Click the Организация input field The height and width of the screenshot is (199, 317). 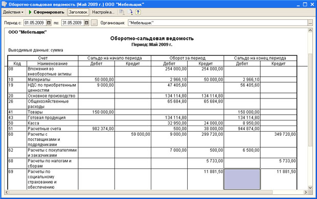pos(218,23)
